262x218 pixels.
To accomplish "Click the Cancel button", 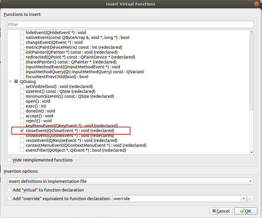I will click(221, 211).
